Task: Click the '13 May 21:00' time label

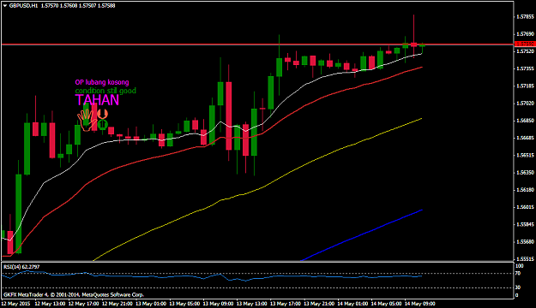Action: tap(319, 304)
